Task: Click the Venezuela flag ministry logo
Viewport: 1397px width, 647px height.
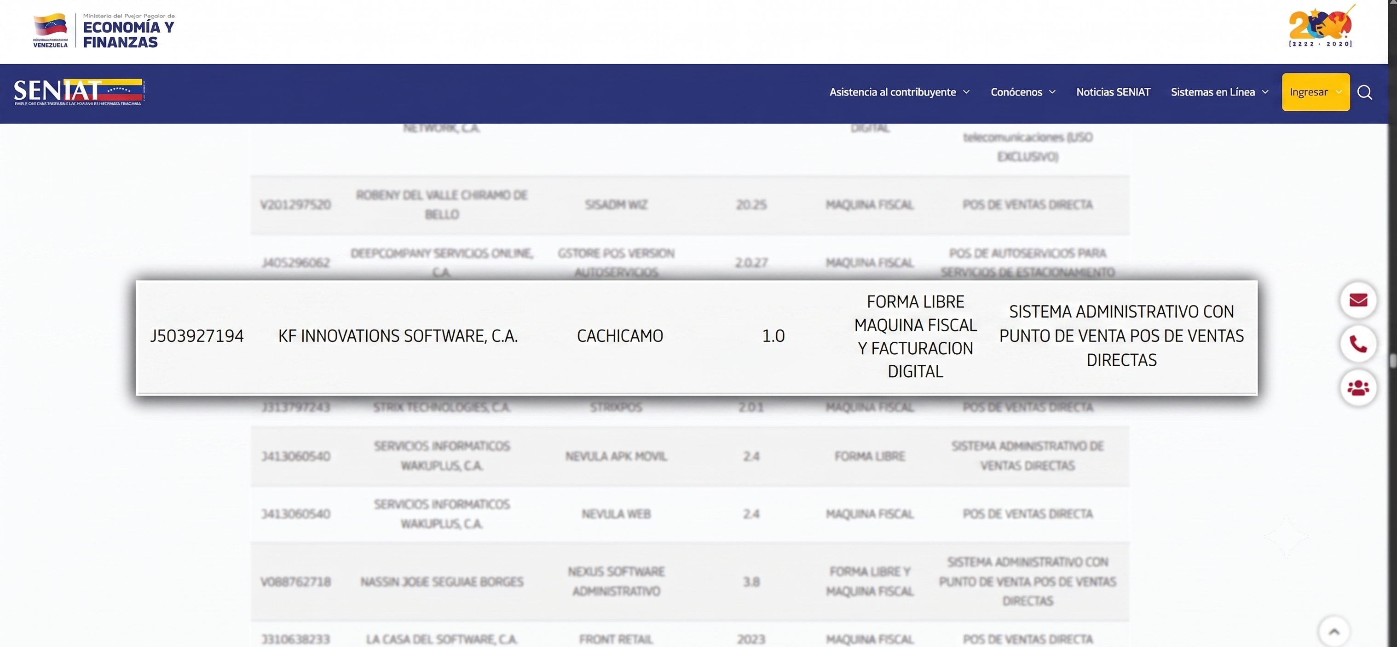Action: tap(51, 30)
